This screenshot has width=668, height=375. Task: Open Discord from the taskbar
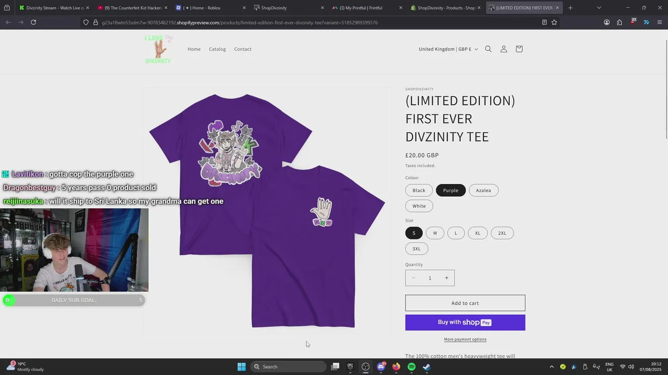click(381, 367)
